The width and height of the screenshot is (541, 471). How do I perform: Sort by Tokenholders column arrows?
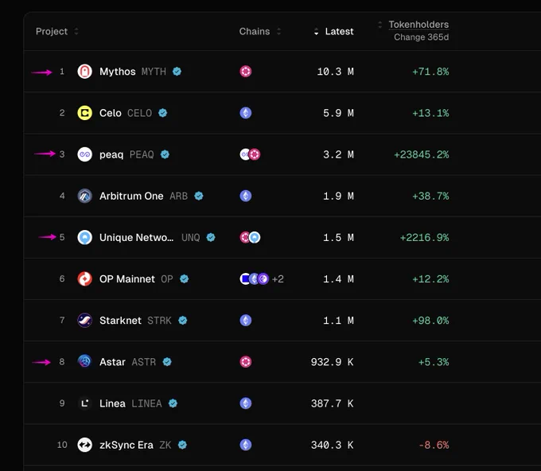click(379, 25)
